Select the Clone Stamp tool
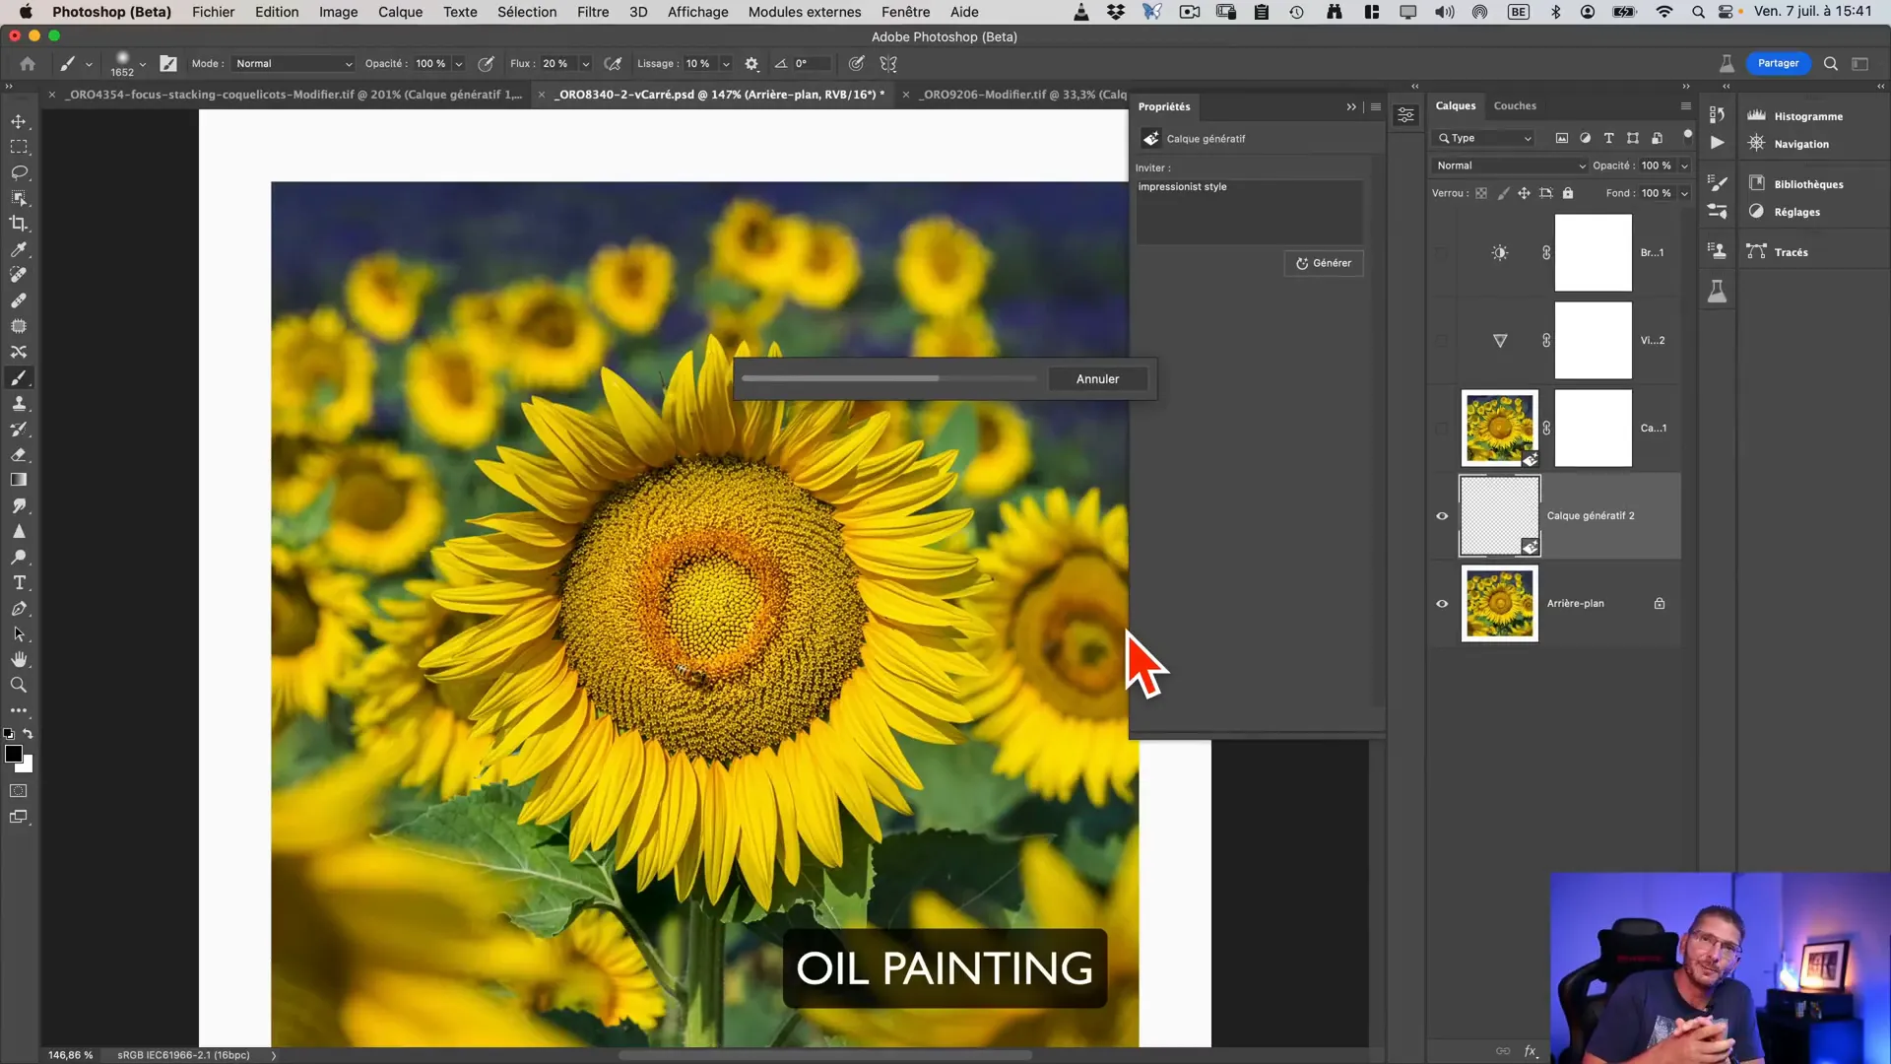The image size is (1891, 1064). 19,403
